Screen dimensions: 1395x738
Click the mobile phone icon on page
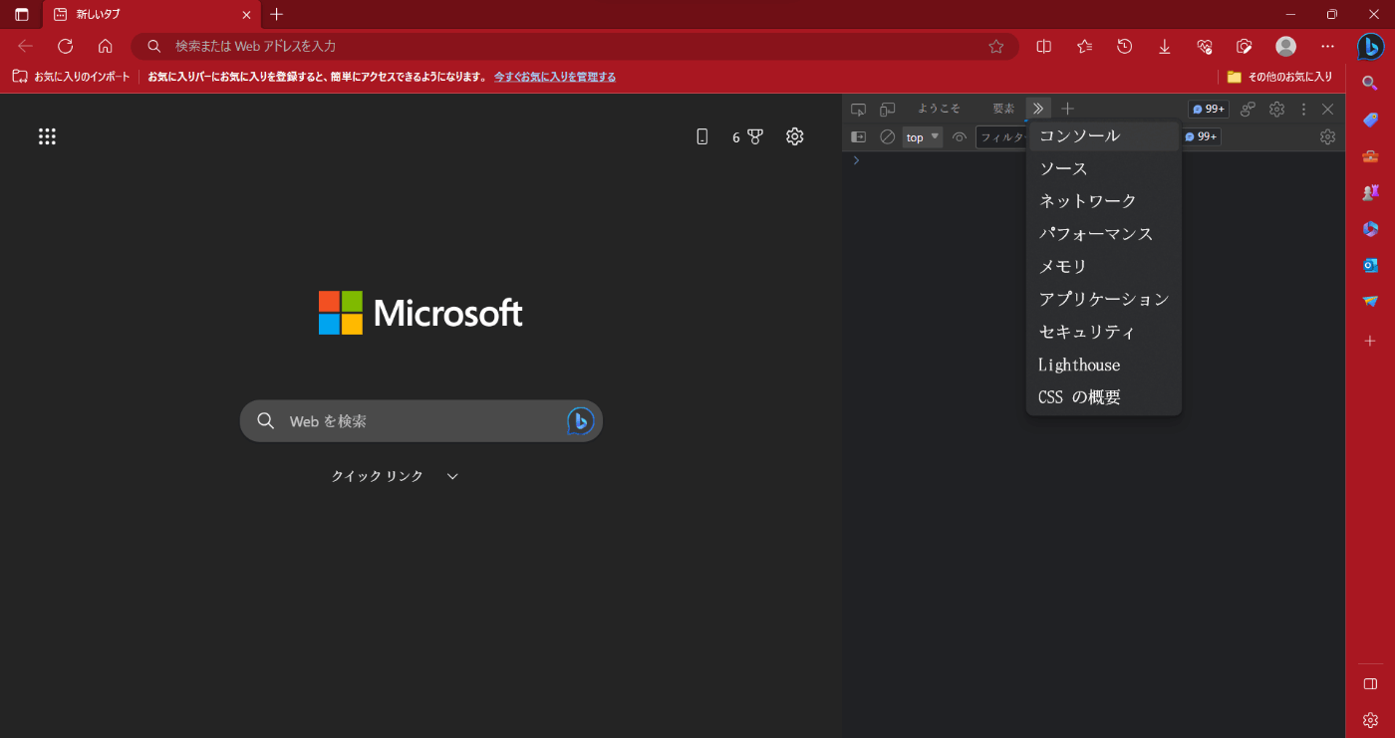click(x=701, y=136)
